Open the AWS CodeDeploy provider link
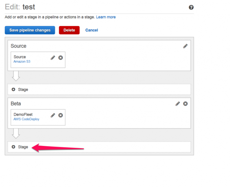The width and height of the screenshot is (230, 187). click(26, 119)
